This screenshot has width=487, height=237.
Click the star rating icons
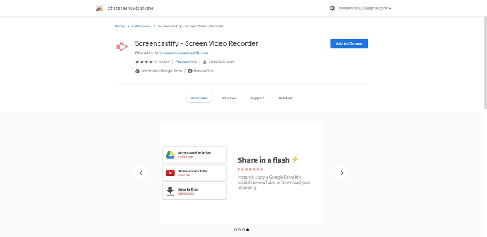coord(146,62)
